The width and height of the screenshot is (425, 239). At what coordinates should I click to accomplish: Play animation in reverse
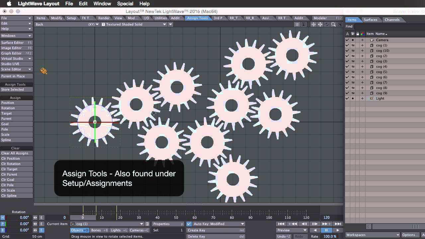(x=315, y=230)
